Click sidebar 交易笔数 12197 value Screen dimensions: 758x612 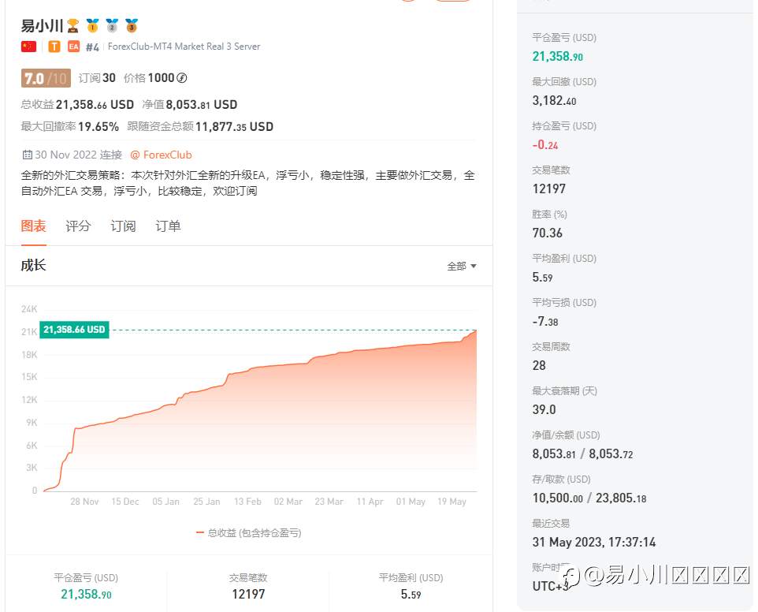click(x=548, y=188)
